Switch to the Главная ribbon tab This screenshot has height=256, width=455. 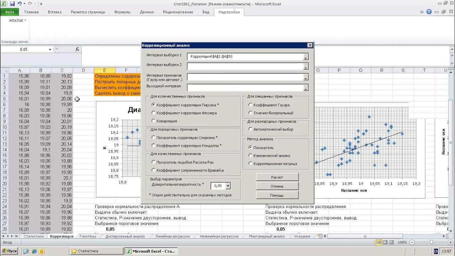(x=32, y=12)
